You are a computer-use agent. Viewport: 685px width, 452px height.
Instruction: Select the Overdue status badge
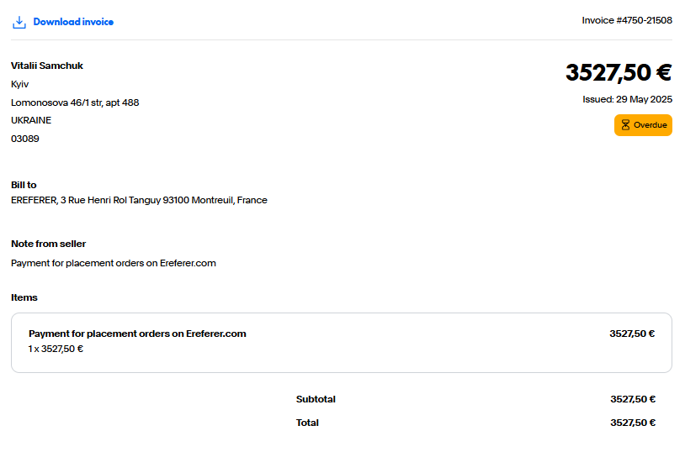click(x=643, y=125)
